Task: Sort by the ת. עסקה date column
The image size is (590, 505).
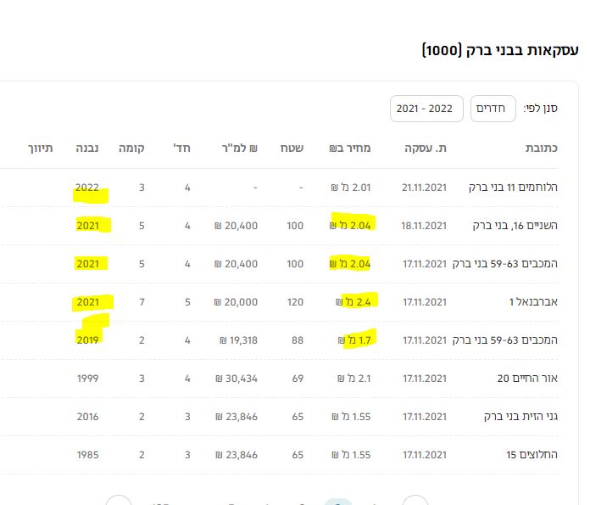Action: (426, 149)
